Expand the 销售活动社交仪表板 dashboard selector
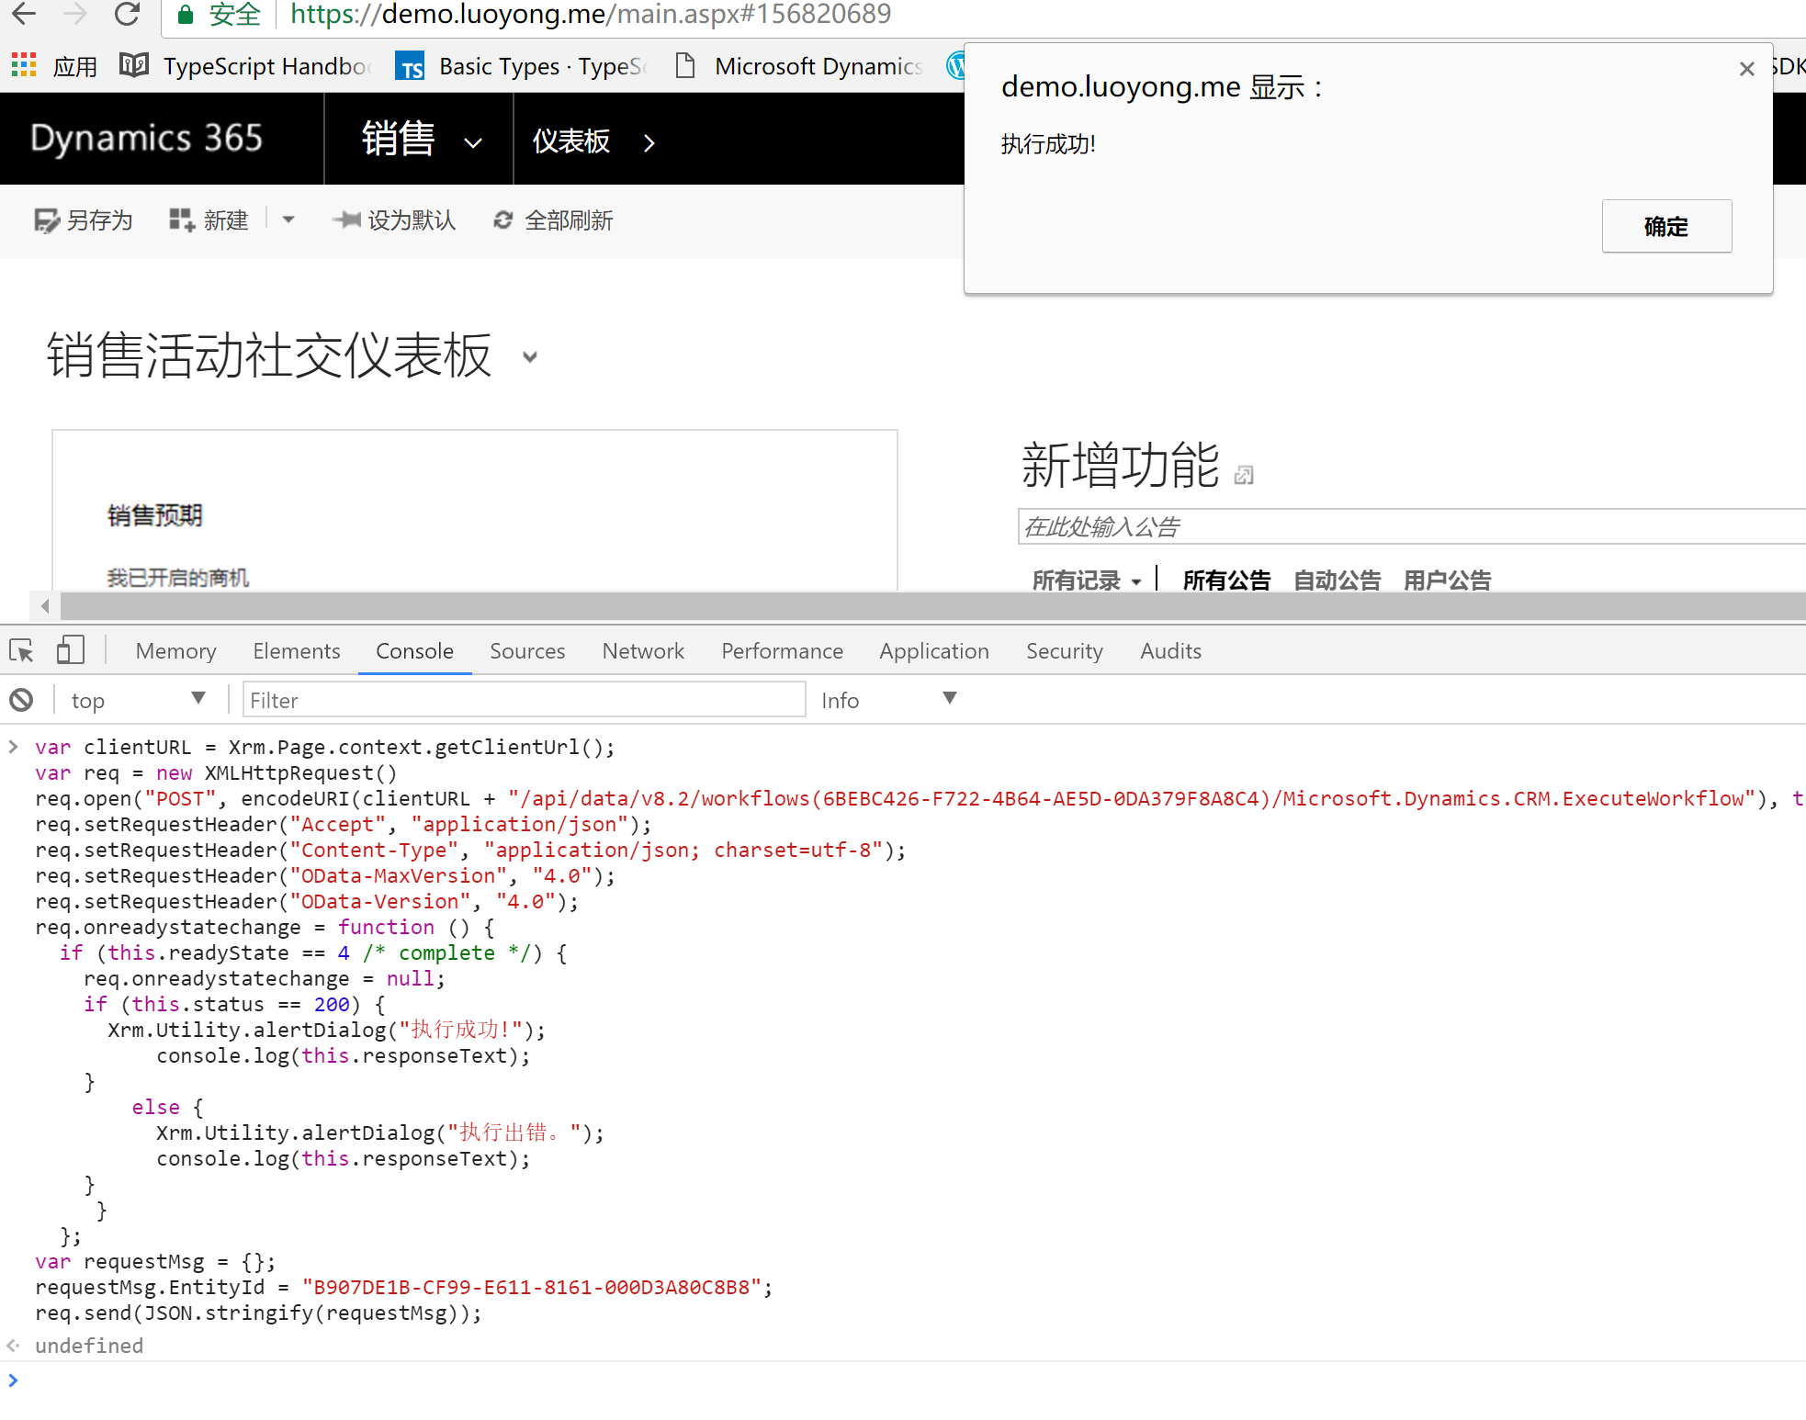 [x=530, y=357]
